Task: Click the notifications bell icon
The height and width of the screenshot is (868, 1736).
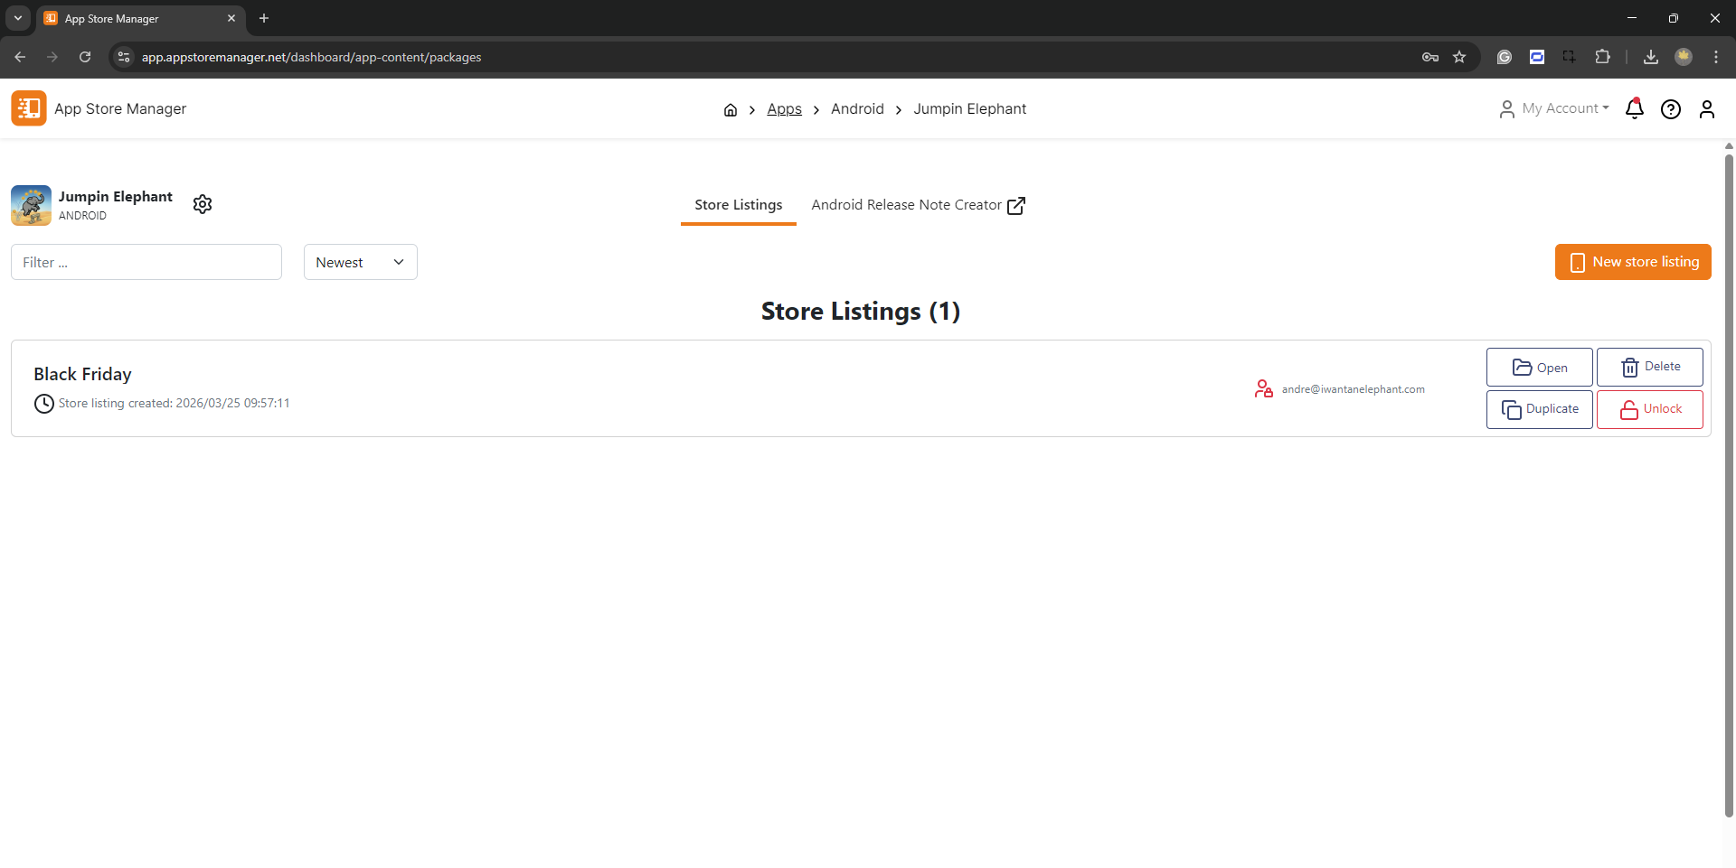Action: (x=1634, y=109)
